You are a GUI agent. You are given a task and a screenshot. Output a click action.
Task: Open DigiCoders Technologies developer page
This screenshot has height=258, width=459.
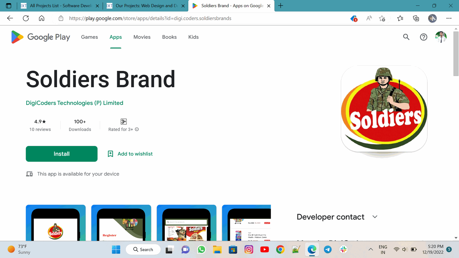74,103
